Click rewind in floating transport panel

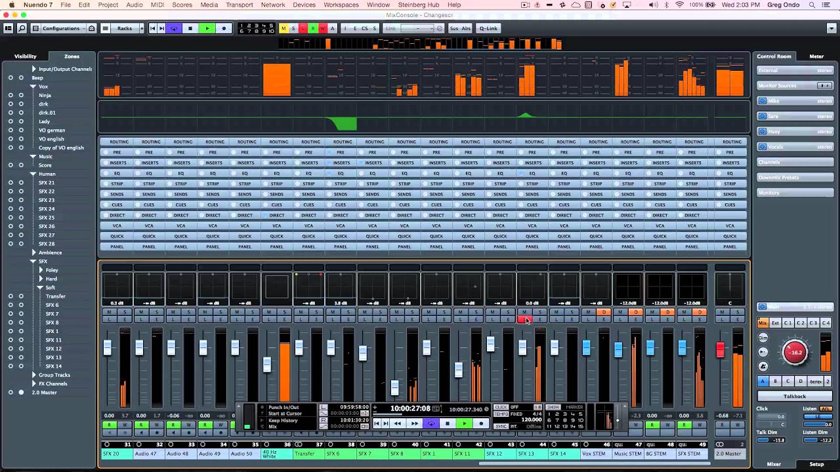(x=397, y=423)
